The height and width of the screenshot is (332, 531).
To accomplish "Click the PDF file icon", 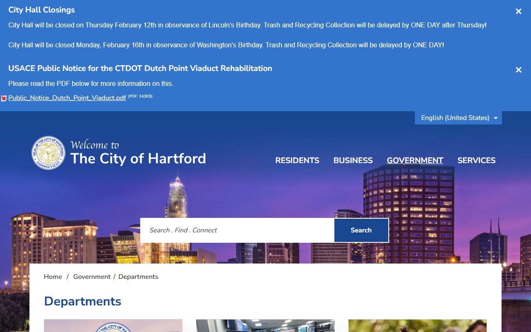I will tap(4, 98).
